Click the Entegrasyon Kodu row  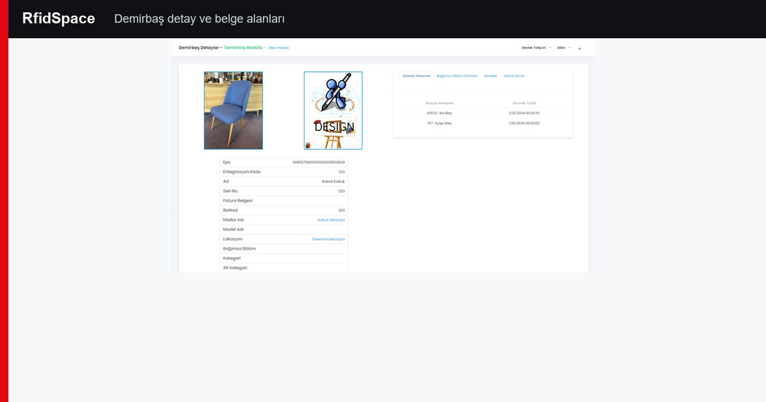point(284,172)
